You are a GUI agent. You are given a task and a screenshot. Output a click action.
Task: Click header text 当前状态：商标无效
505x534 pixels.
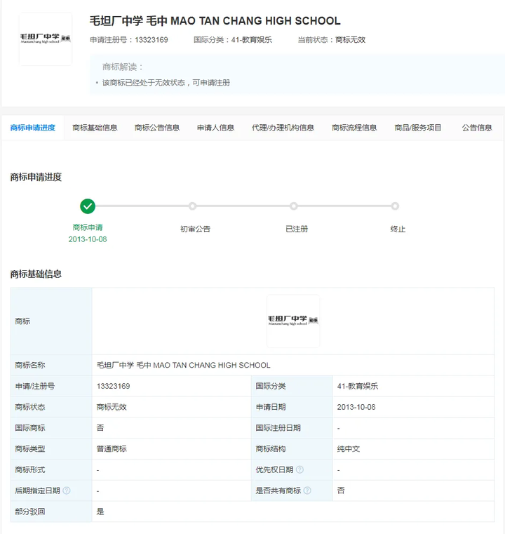point(332,40)
